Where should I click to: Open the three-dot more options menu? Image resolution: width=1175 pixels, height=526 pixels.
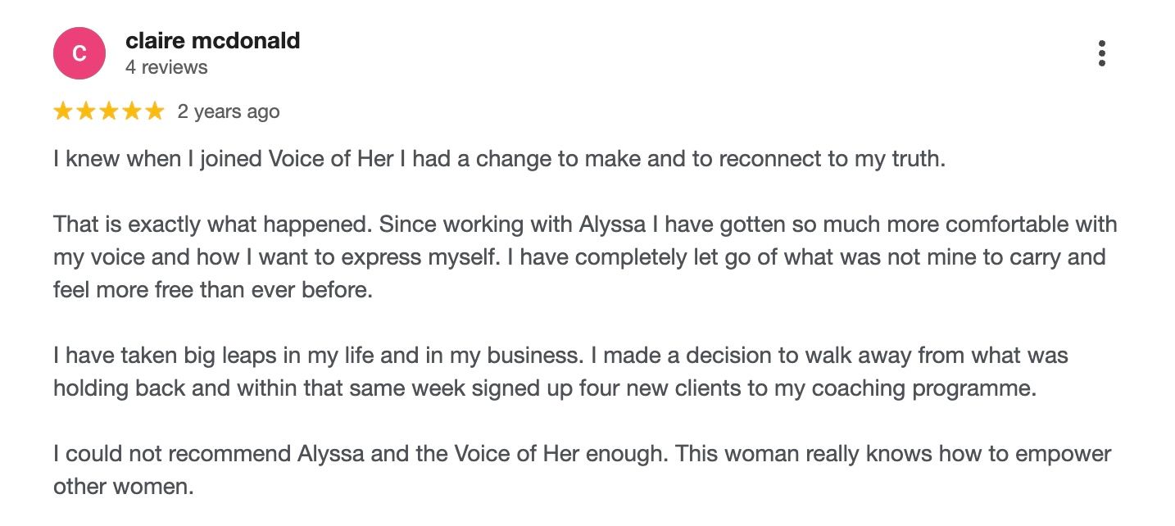pos(1102,53)
